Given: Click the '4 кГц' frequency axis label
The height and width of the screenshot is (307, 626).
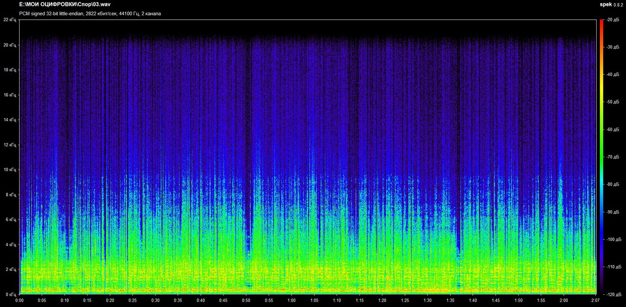Looking at the screenshot, I should pyautogui.click(x=11, y=244).
